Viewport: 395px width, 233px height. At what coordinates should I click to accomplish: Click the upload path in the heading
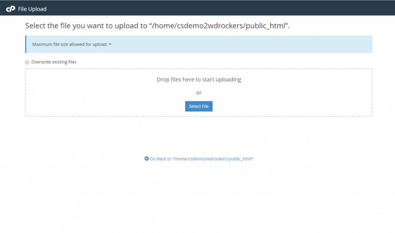point(219,26)
